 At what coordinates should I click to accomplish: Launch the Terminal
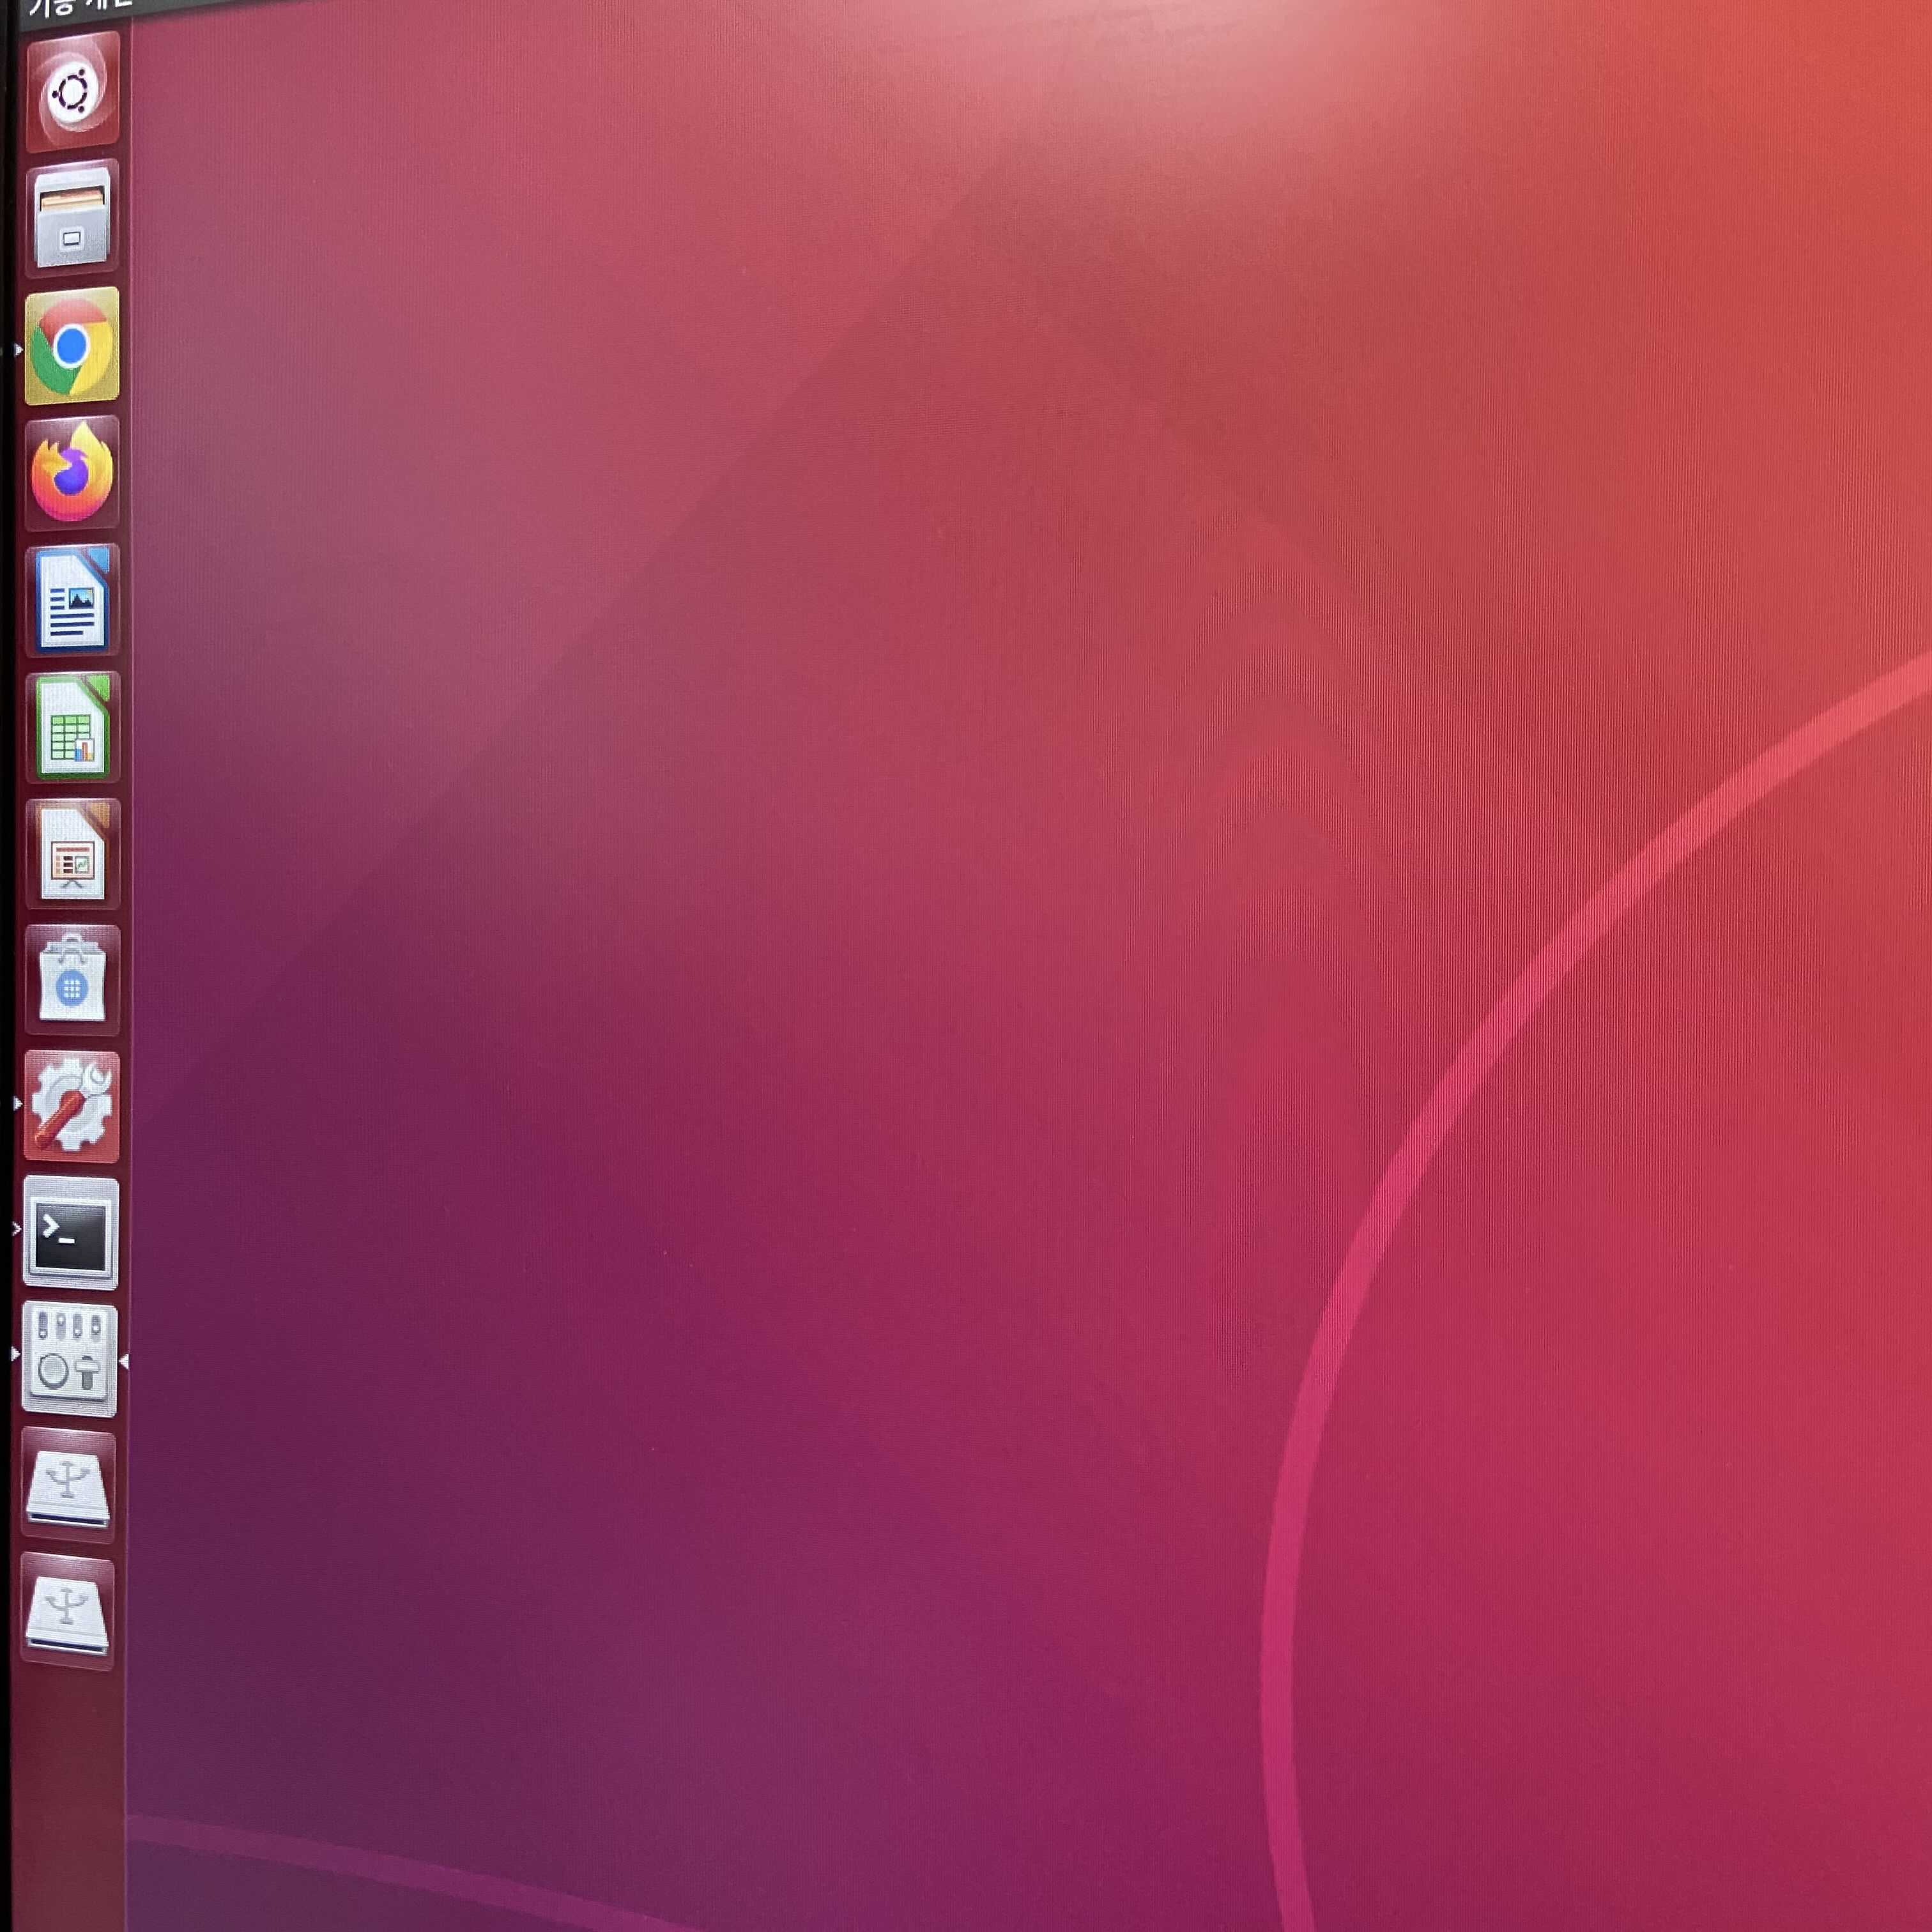[70, 1233]
